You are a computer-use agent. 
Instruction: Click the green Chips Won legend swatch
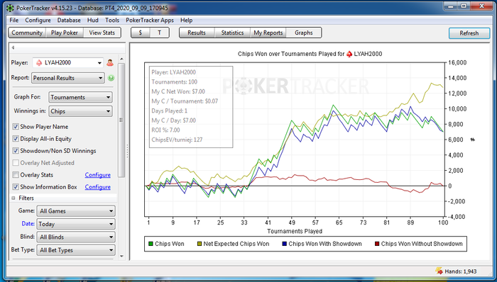[151, 244]
